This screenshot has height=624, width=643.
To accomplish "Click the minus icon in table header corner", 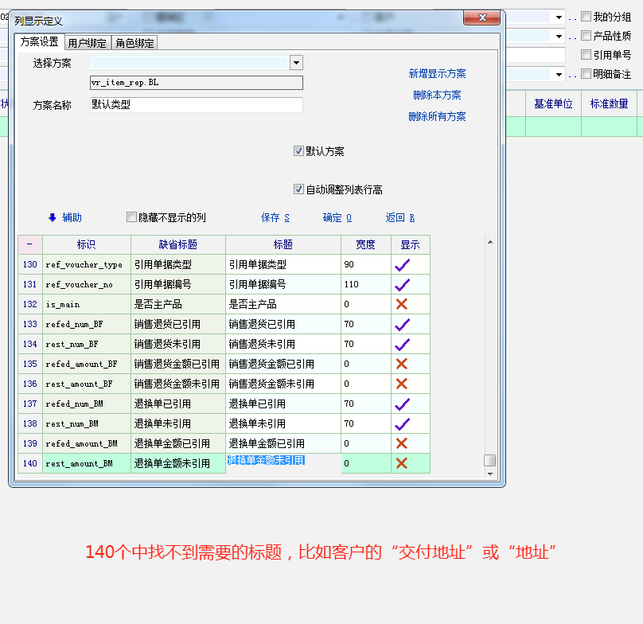I will pos(29,244).
